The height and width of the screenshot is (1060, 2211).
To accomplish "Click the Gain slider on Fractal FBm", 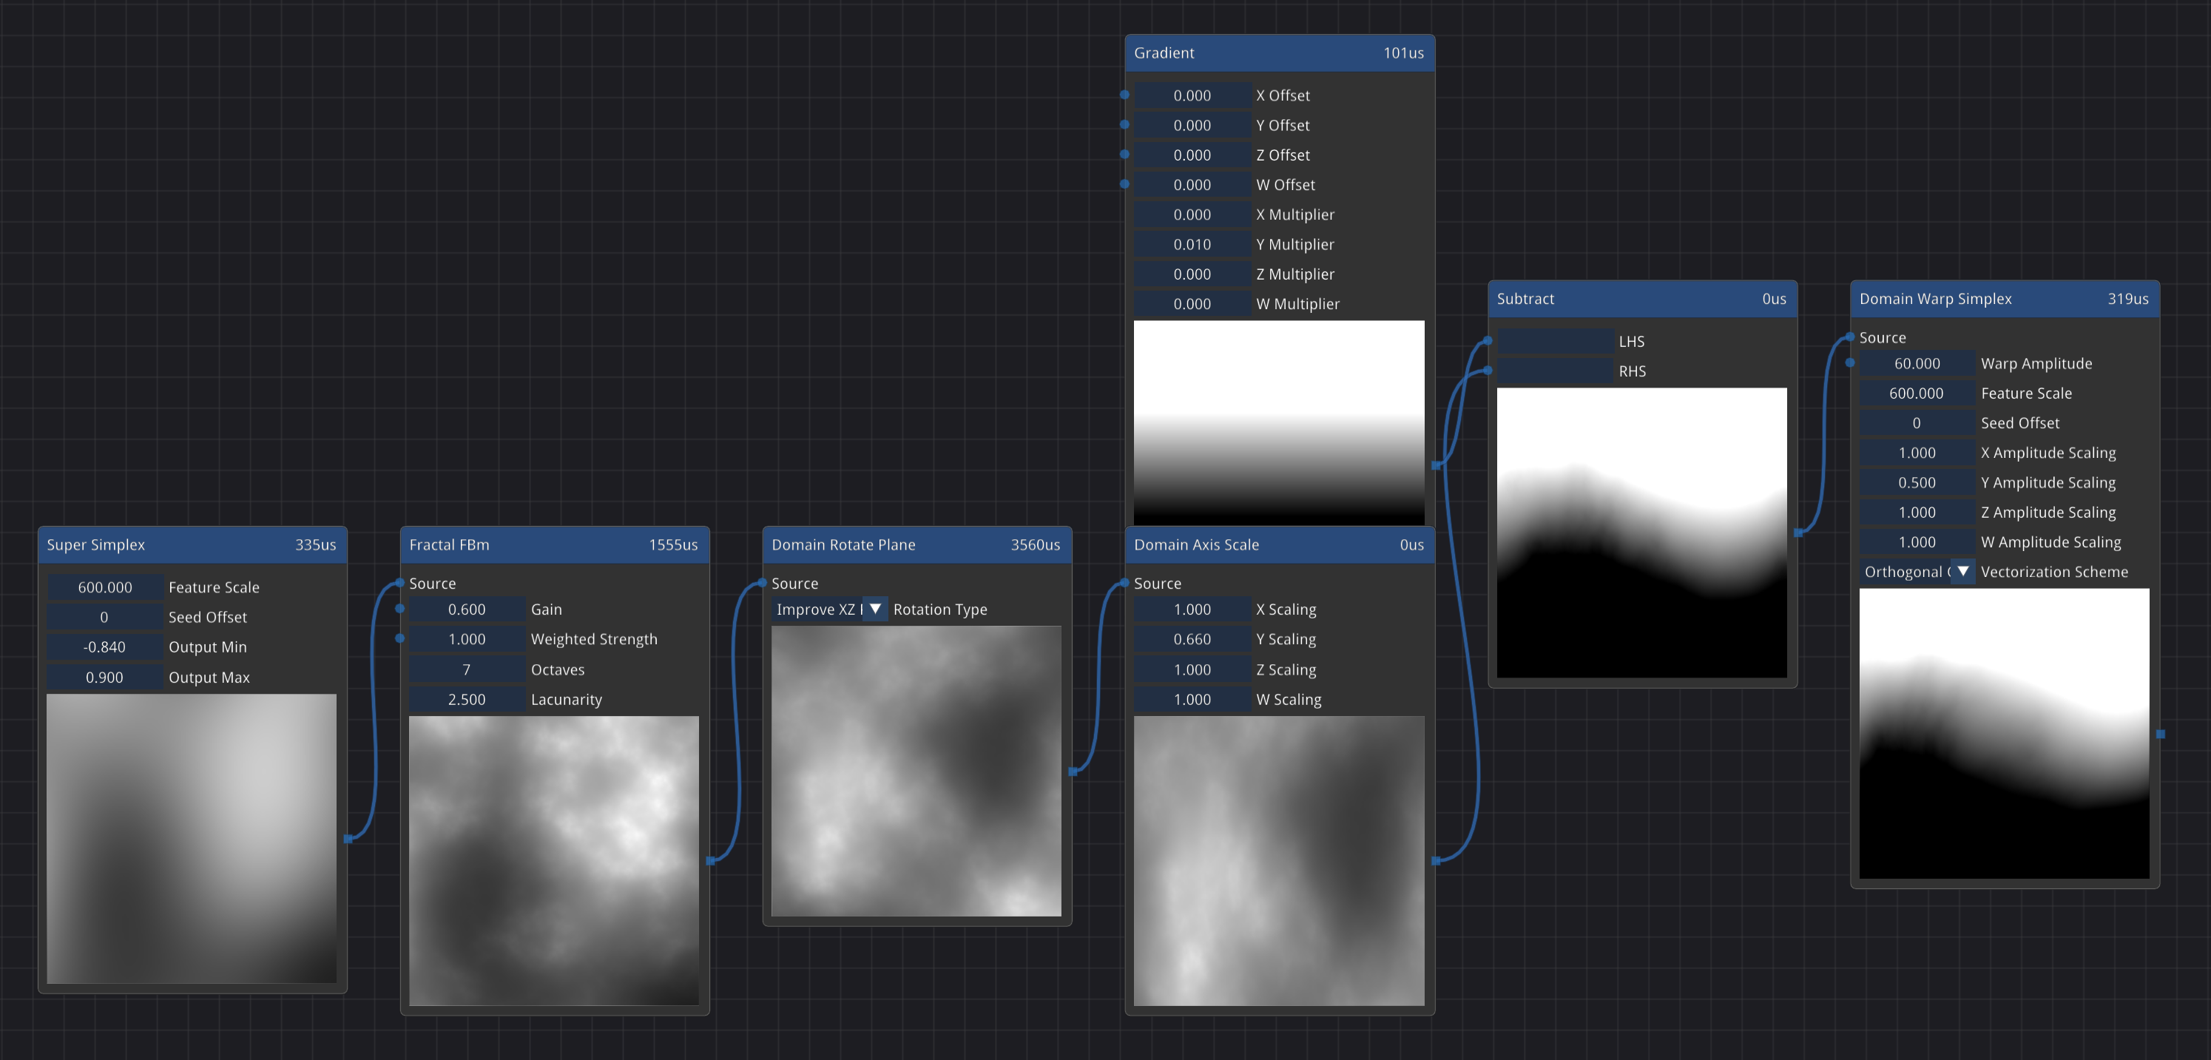I will click(466, 610).
